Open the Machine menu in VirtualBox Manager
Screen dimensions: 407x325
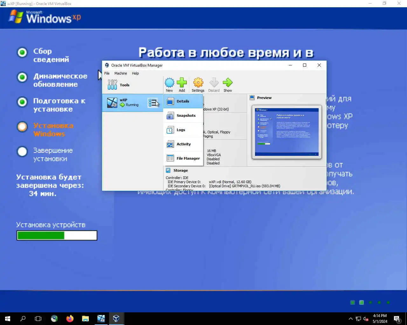click(x=121, y=73)
